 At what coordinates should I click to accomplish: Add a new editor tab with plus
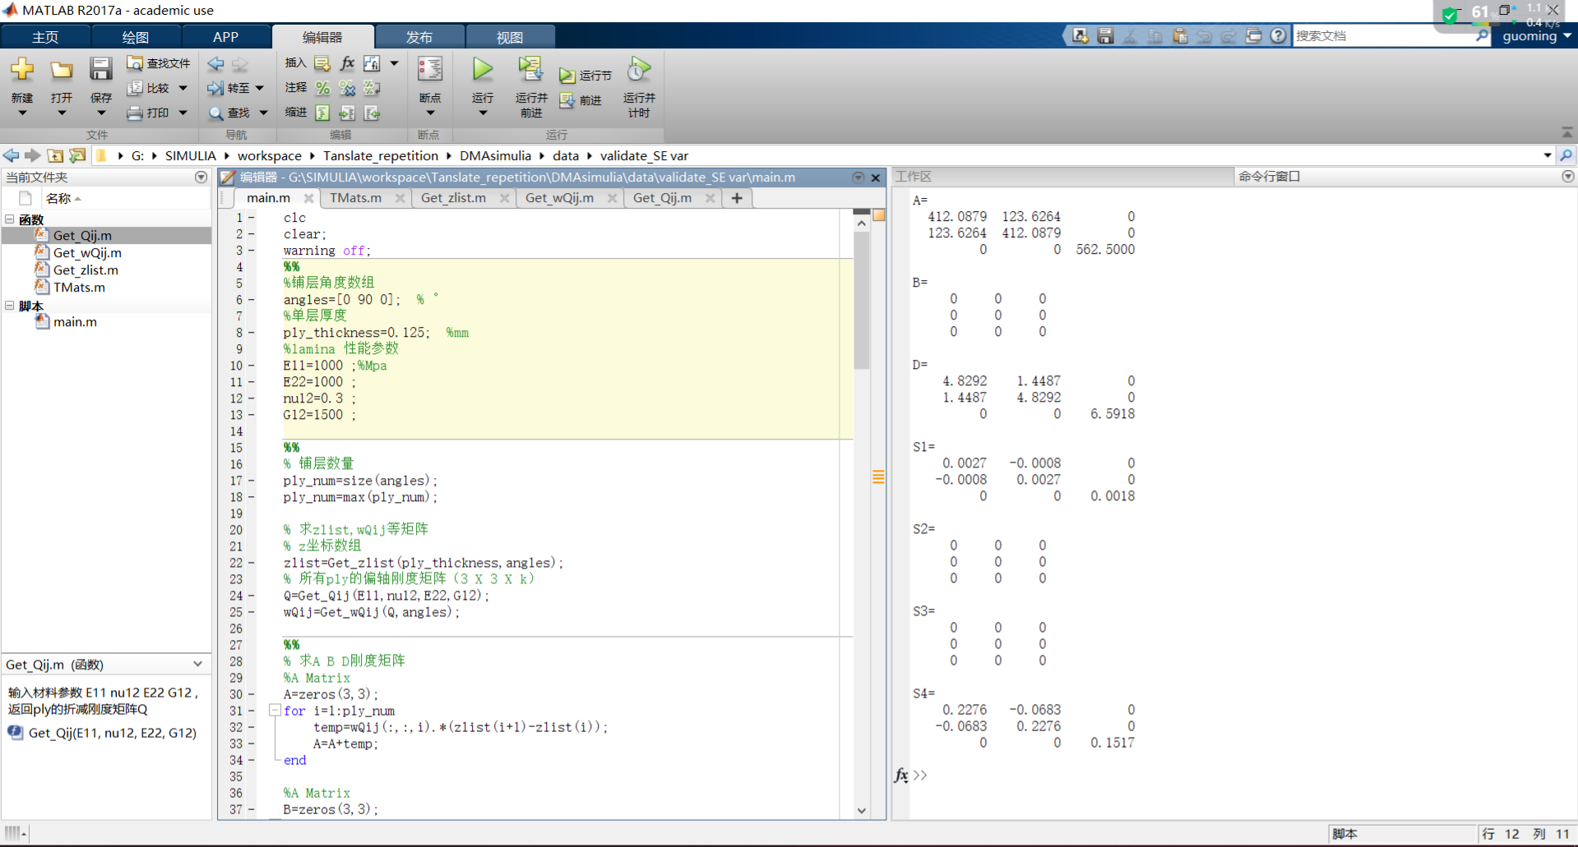point(737,198)
